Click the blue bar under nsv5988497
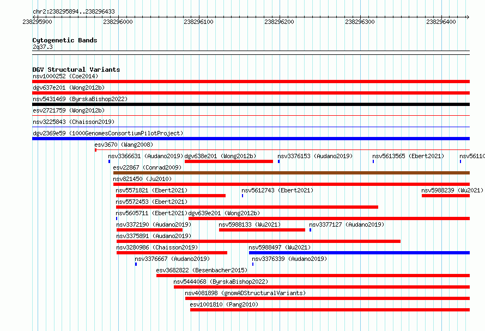 coord(360,253)
